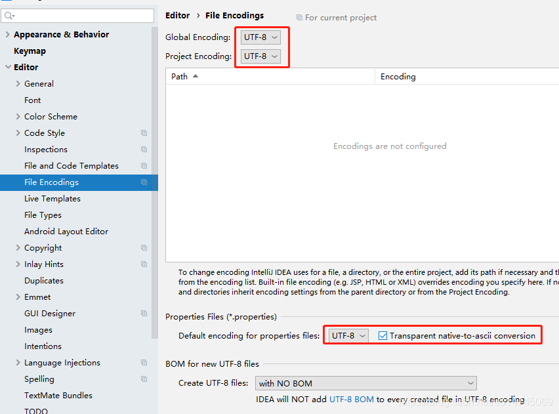
Task: Click the search magnifier icon in settings
Action: coord(9,16)
